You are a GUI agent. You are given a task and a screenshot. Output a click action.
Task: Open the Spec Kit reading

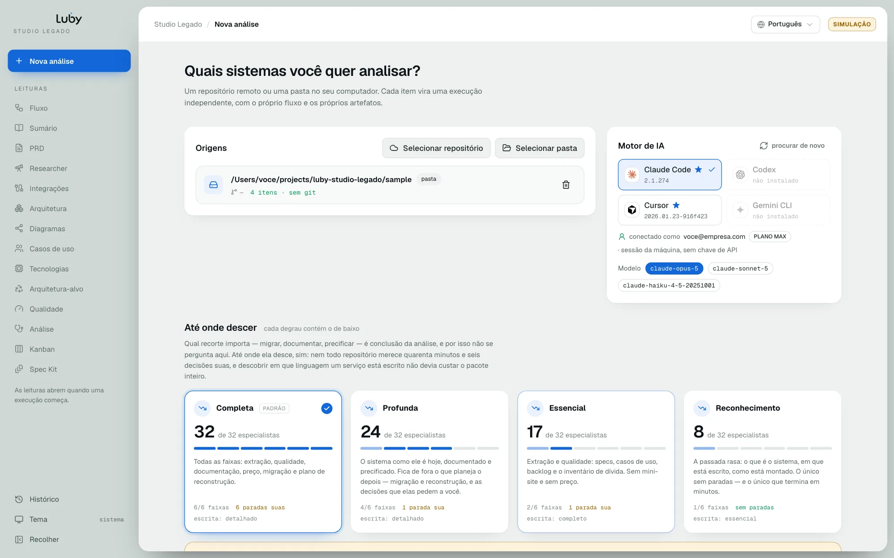pyautogui.click(x=69, y=369)
